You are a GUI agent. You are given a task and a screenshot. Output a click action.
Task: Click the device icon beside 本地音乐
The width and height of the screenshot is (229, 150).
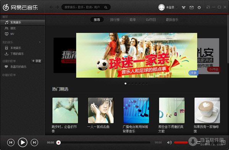pyautogui.click(x=6, y=48)
